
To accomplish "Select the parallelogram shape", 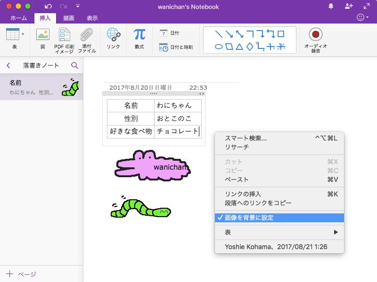I will pos(229,47).
